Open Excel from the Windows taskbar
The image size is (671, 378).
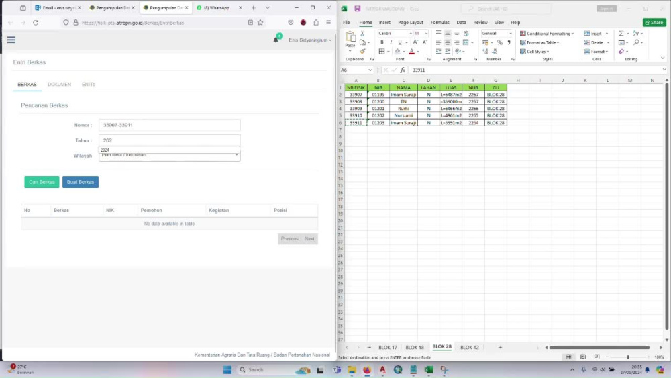click(428, 369)
